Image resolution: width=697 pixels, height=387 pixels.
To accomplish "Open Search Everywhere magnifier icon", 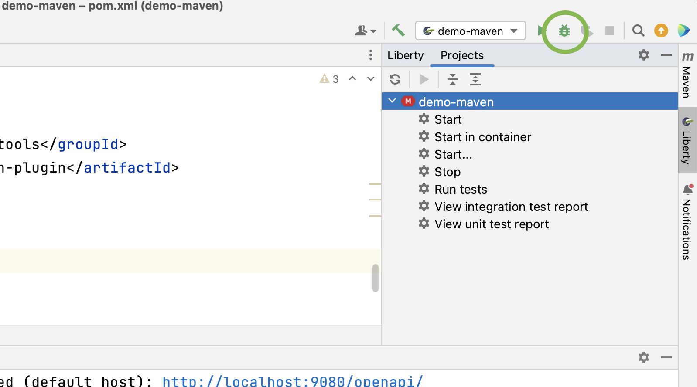I will tap(638, 31).
